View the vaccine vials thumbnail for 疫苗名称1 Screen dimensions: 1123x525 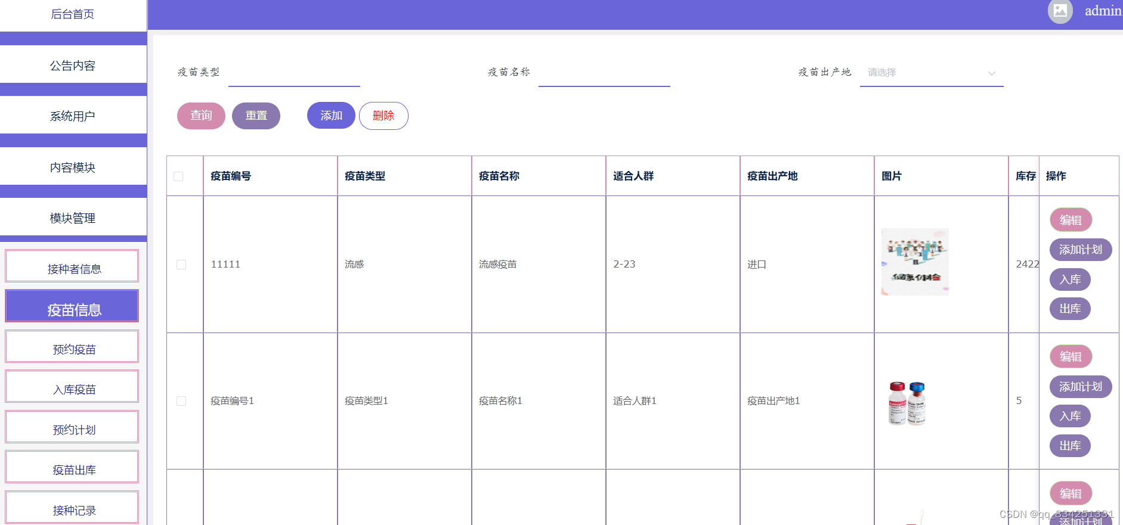(x=907, y=403)
